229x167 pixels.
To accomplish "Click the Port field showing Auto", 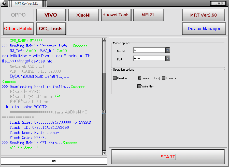I will click(x=149, y=58).
